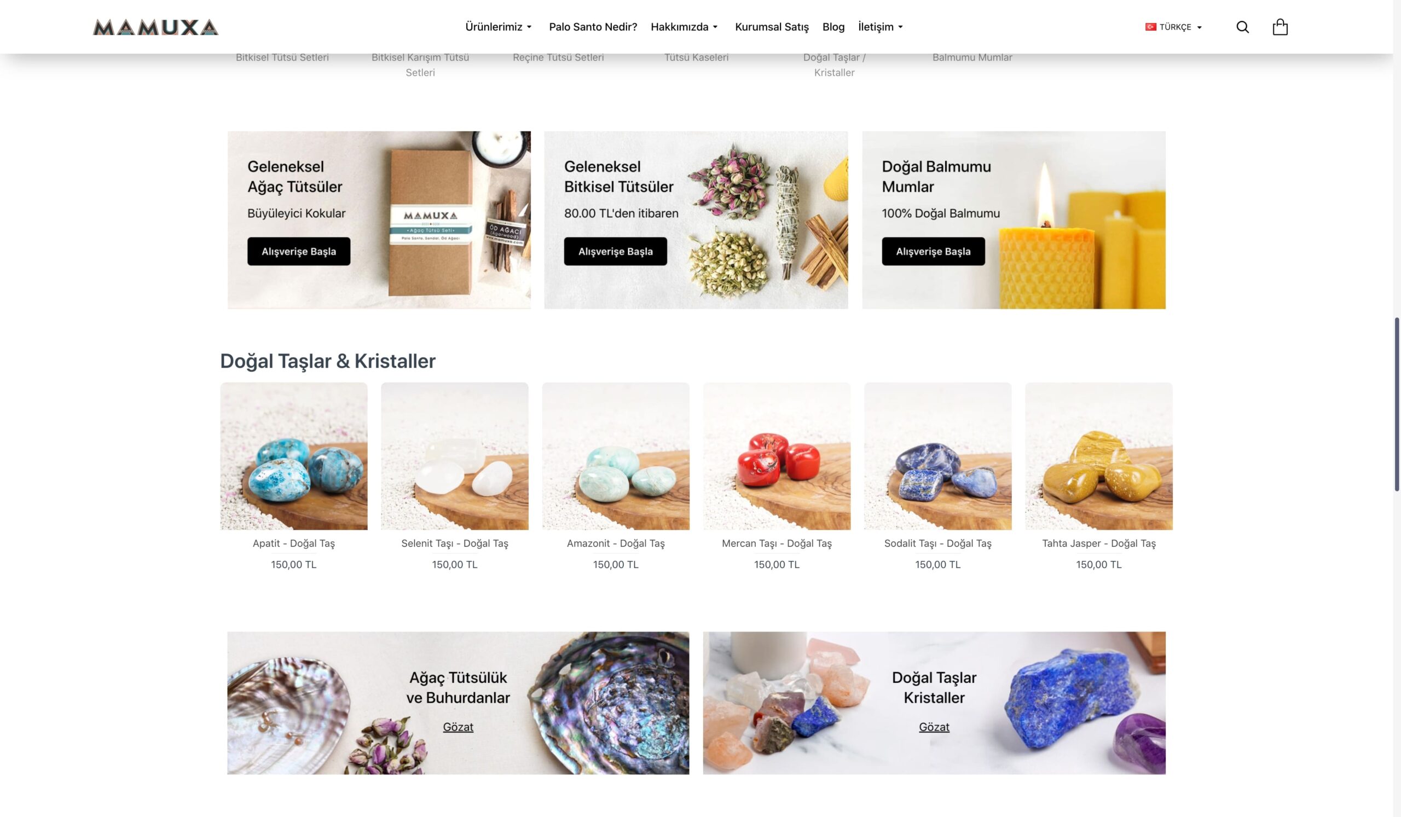Expand the İletişim dropdown menu
Image resolution: width=1401 pixels, height=817 pixels.
tap(881, 27)
